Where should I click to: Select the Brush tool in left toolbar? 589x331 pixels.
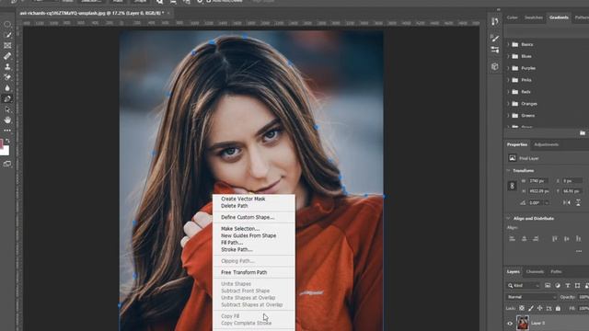coord(7,35)
